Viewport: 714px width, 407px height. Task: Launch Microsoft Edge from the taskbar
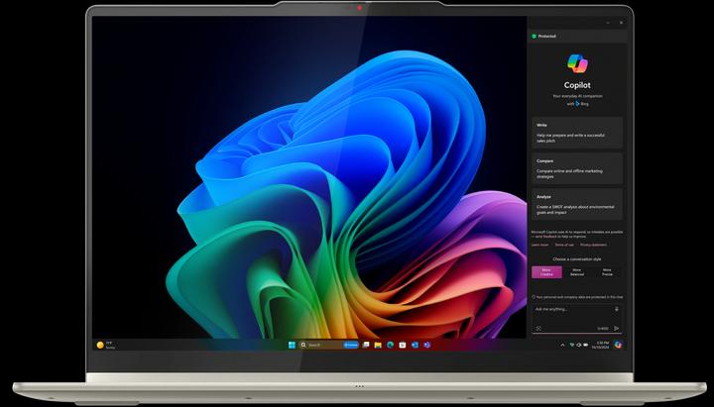point(391,345)
